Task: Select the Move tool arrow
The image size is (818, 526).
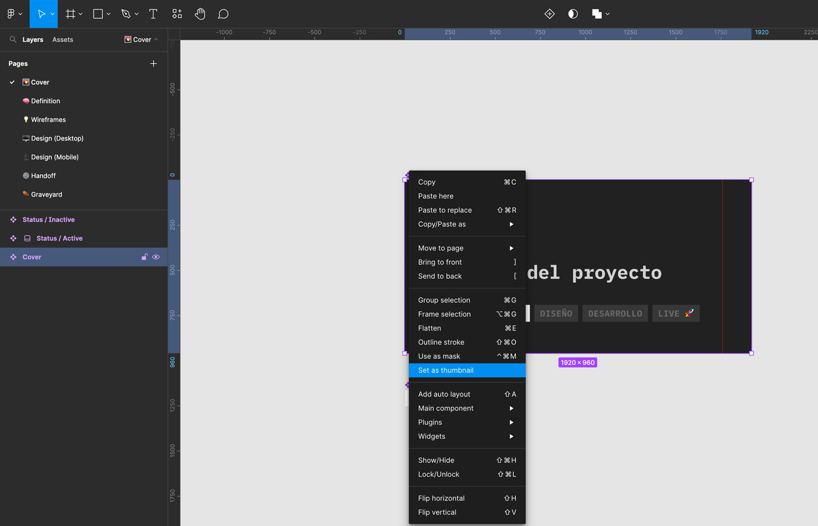Action: pos(41,14)
